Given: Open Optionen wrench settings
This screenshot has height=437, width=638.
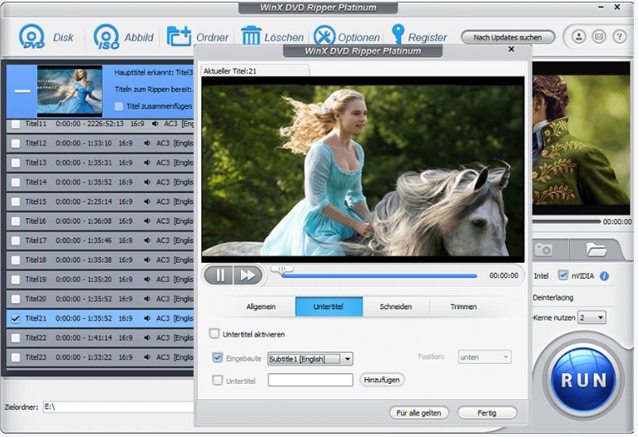Looking at the screenshot, I should (x=324, y=36).
